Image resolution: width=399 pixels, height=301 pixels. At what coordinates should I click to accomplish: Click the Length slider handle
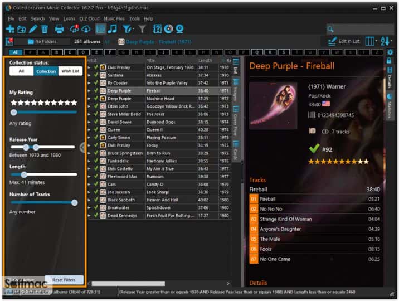coord(24,175)
